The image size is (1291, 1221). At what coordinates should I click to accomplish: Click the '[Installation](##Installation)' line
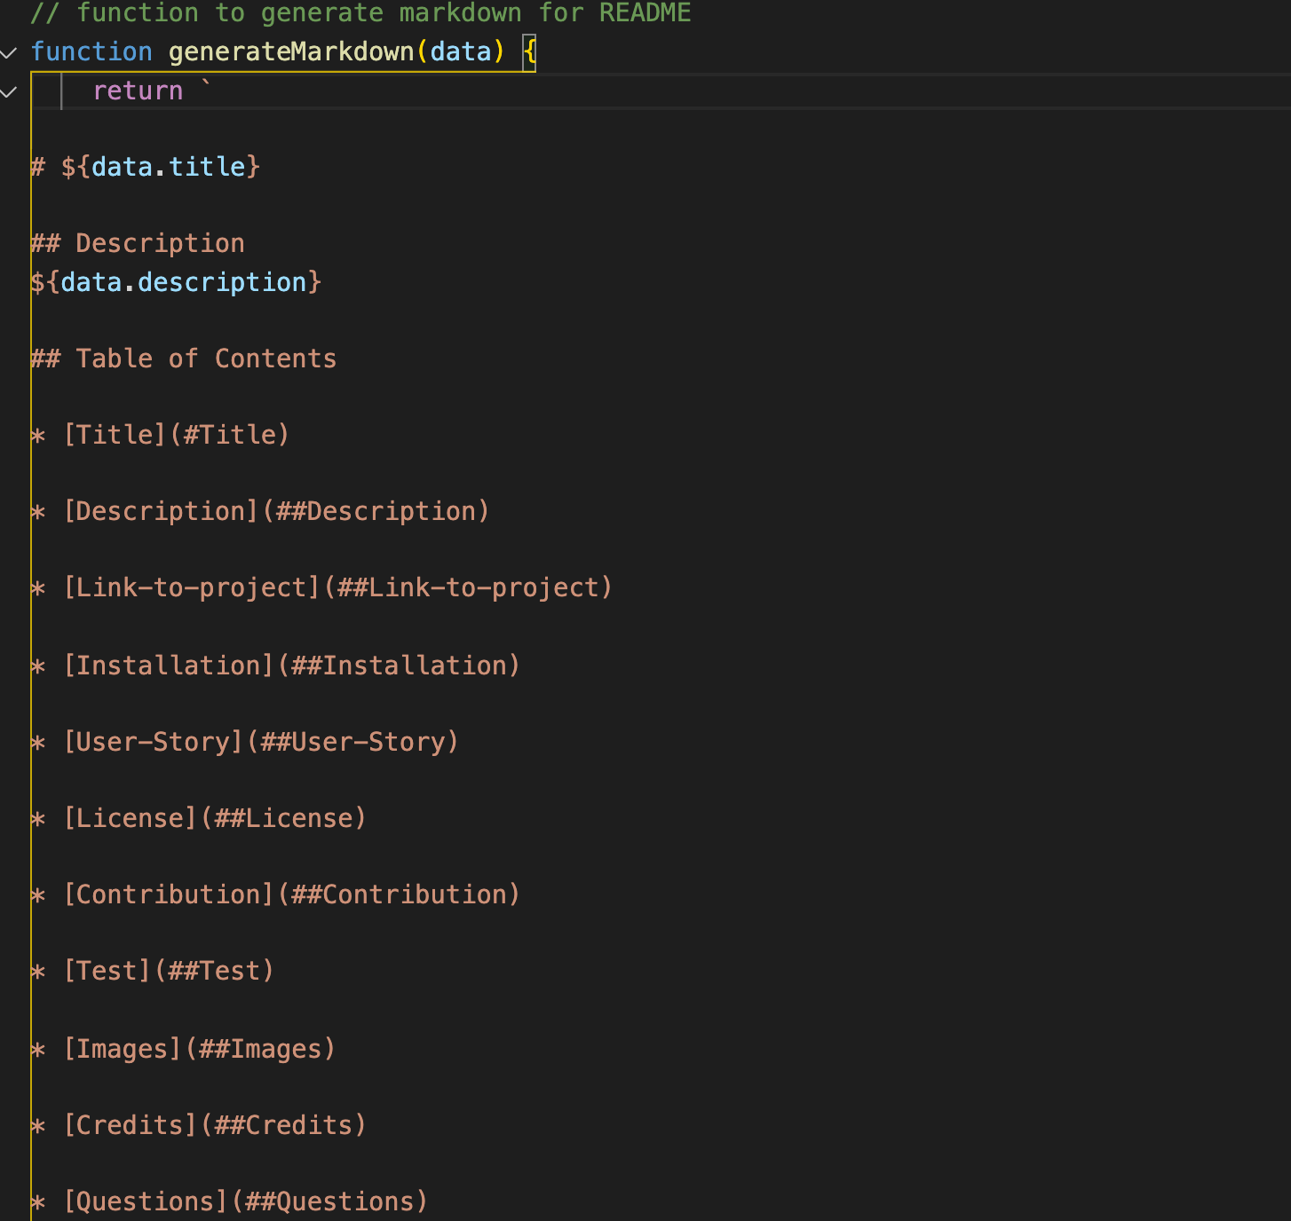tap(275, 666)
